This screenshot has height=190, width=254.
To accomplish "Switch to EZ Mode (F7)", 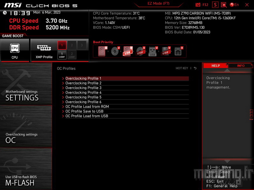I will (x=158, y=3).
